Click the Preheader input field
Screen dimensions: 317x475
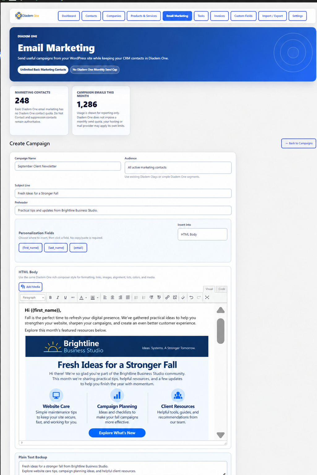tap(123, 210)
